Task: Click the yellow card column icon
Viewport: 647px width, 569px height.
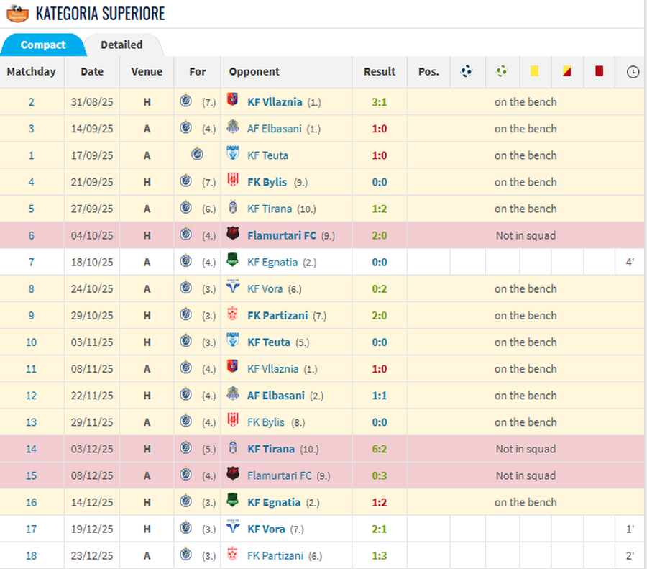Action: pyautogui.click(x=534, y=71)
